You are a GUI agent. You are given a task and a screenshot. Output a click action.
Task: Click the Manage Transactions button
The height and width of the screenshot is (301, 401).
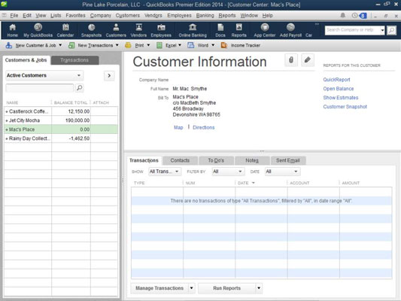coord(159,288)
